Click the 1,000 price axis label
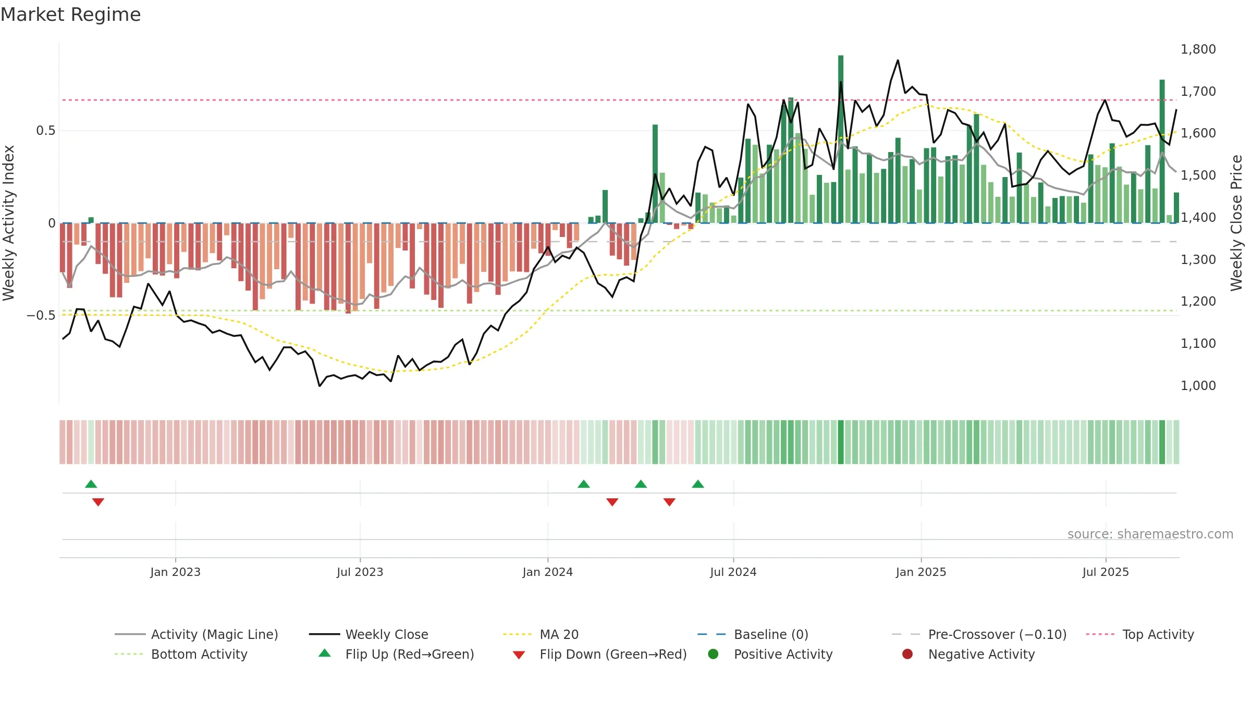The width and height of the screenshot is (1251, 703). (x=1198, y=385)
